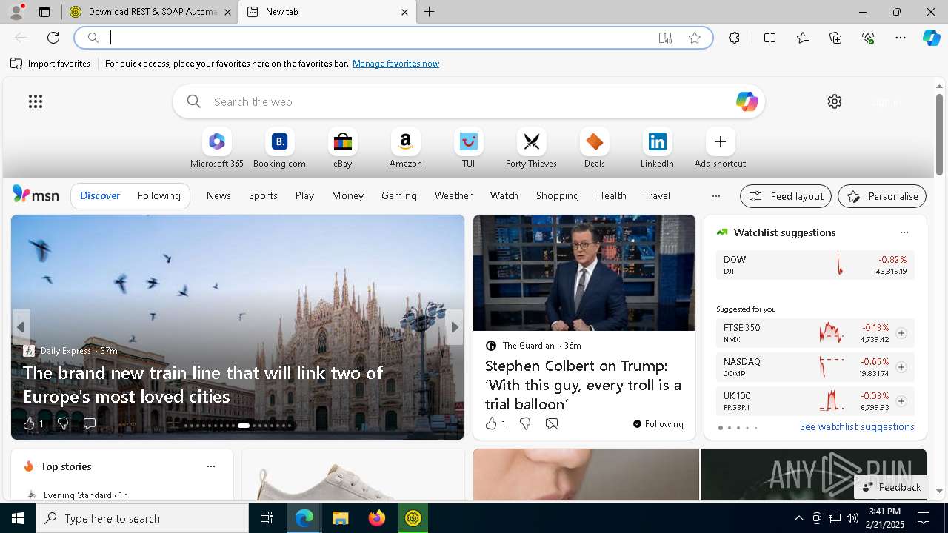Open the tab actions menu
948x533 pixels.
(x=44, y=12)
